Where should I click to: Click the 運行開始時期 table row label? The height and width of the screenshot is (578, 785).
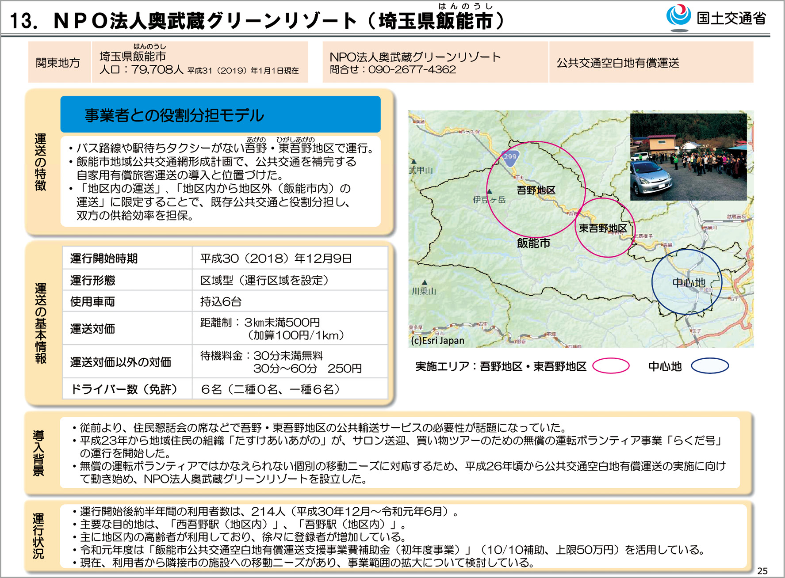pyautogui.click(x=104, y=259)
